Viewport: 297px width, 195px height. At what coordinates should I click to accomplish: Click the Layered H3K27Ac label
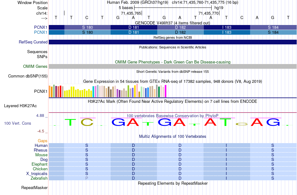pyautogui.click(x=20, y=106)
